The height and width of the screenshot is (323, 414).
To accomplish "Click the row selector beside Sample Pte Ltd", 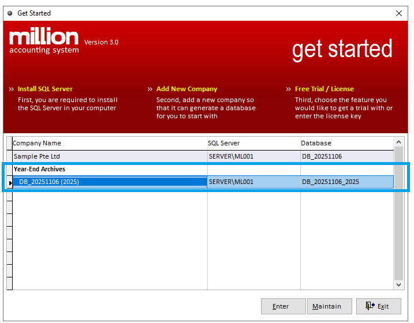I will [x=9, y=156].
